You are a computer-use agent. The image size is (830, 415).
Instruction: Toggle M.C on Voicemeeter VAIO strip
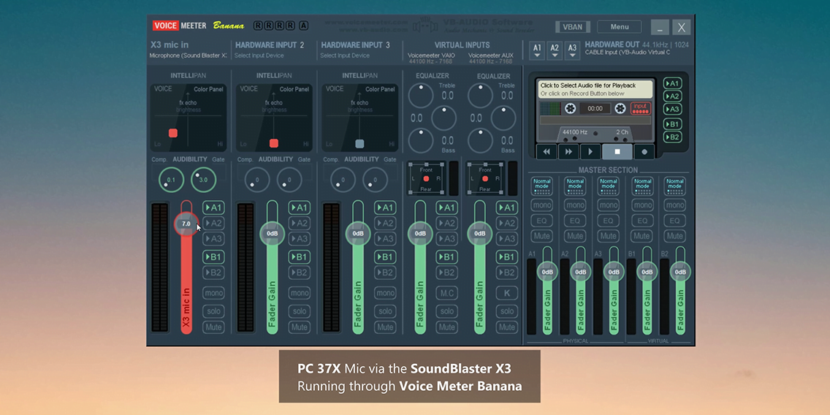[x=446, y=293]
